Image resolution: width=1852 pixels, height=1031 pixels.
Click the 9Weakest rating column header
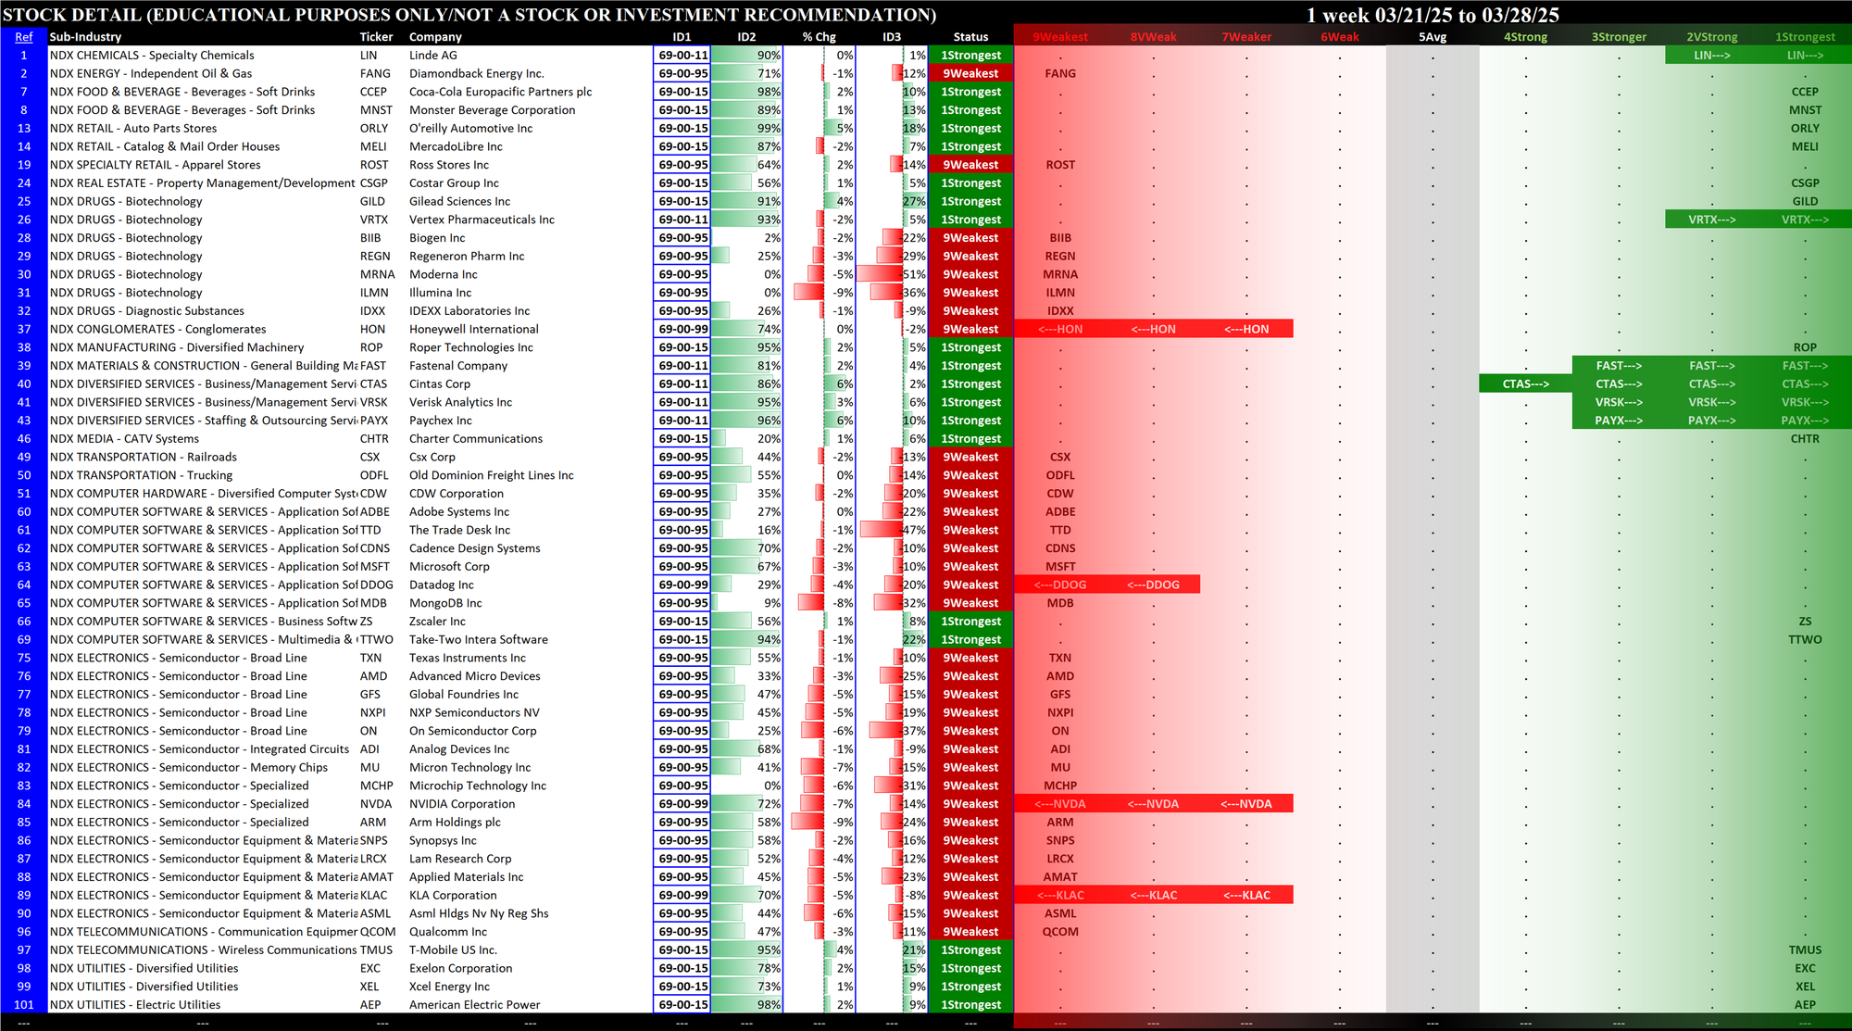pyautogui.click(x=1060, y=37)
